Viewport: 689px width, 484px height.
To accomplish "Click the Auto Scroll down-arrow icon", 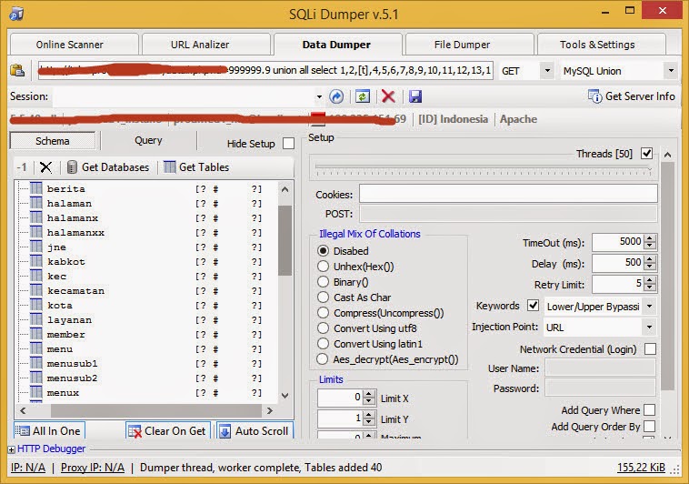I will pyautogui.click(x=225, y=431).
